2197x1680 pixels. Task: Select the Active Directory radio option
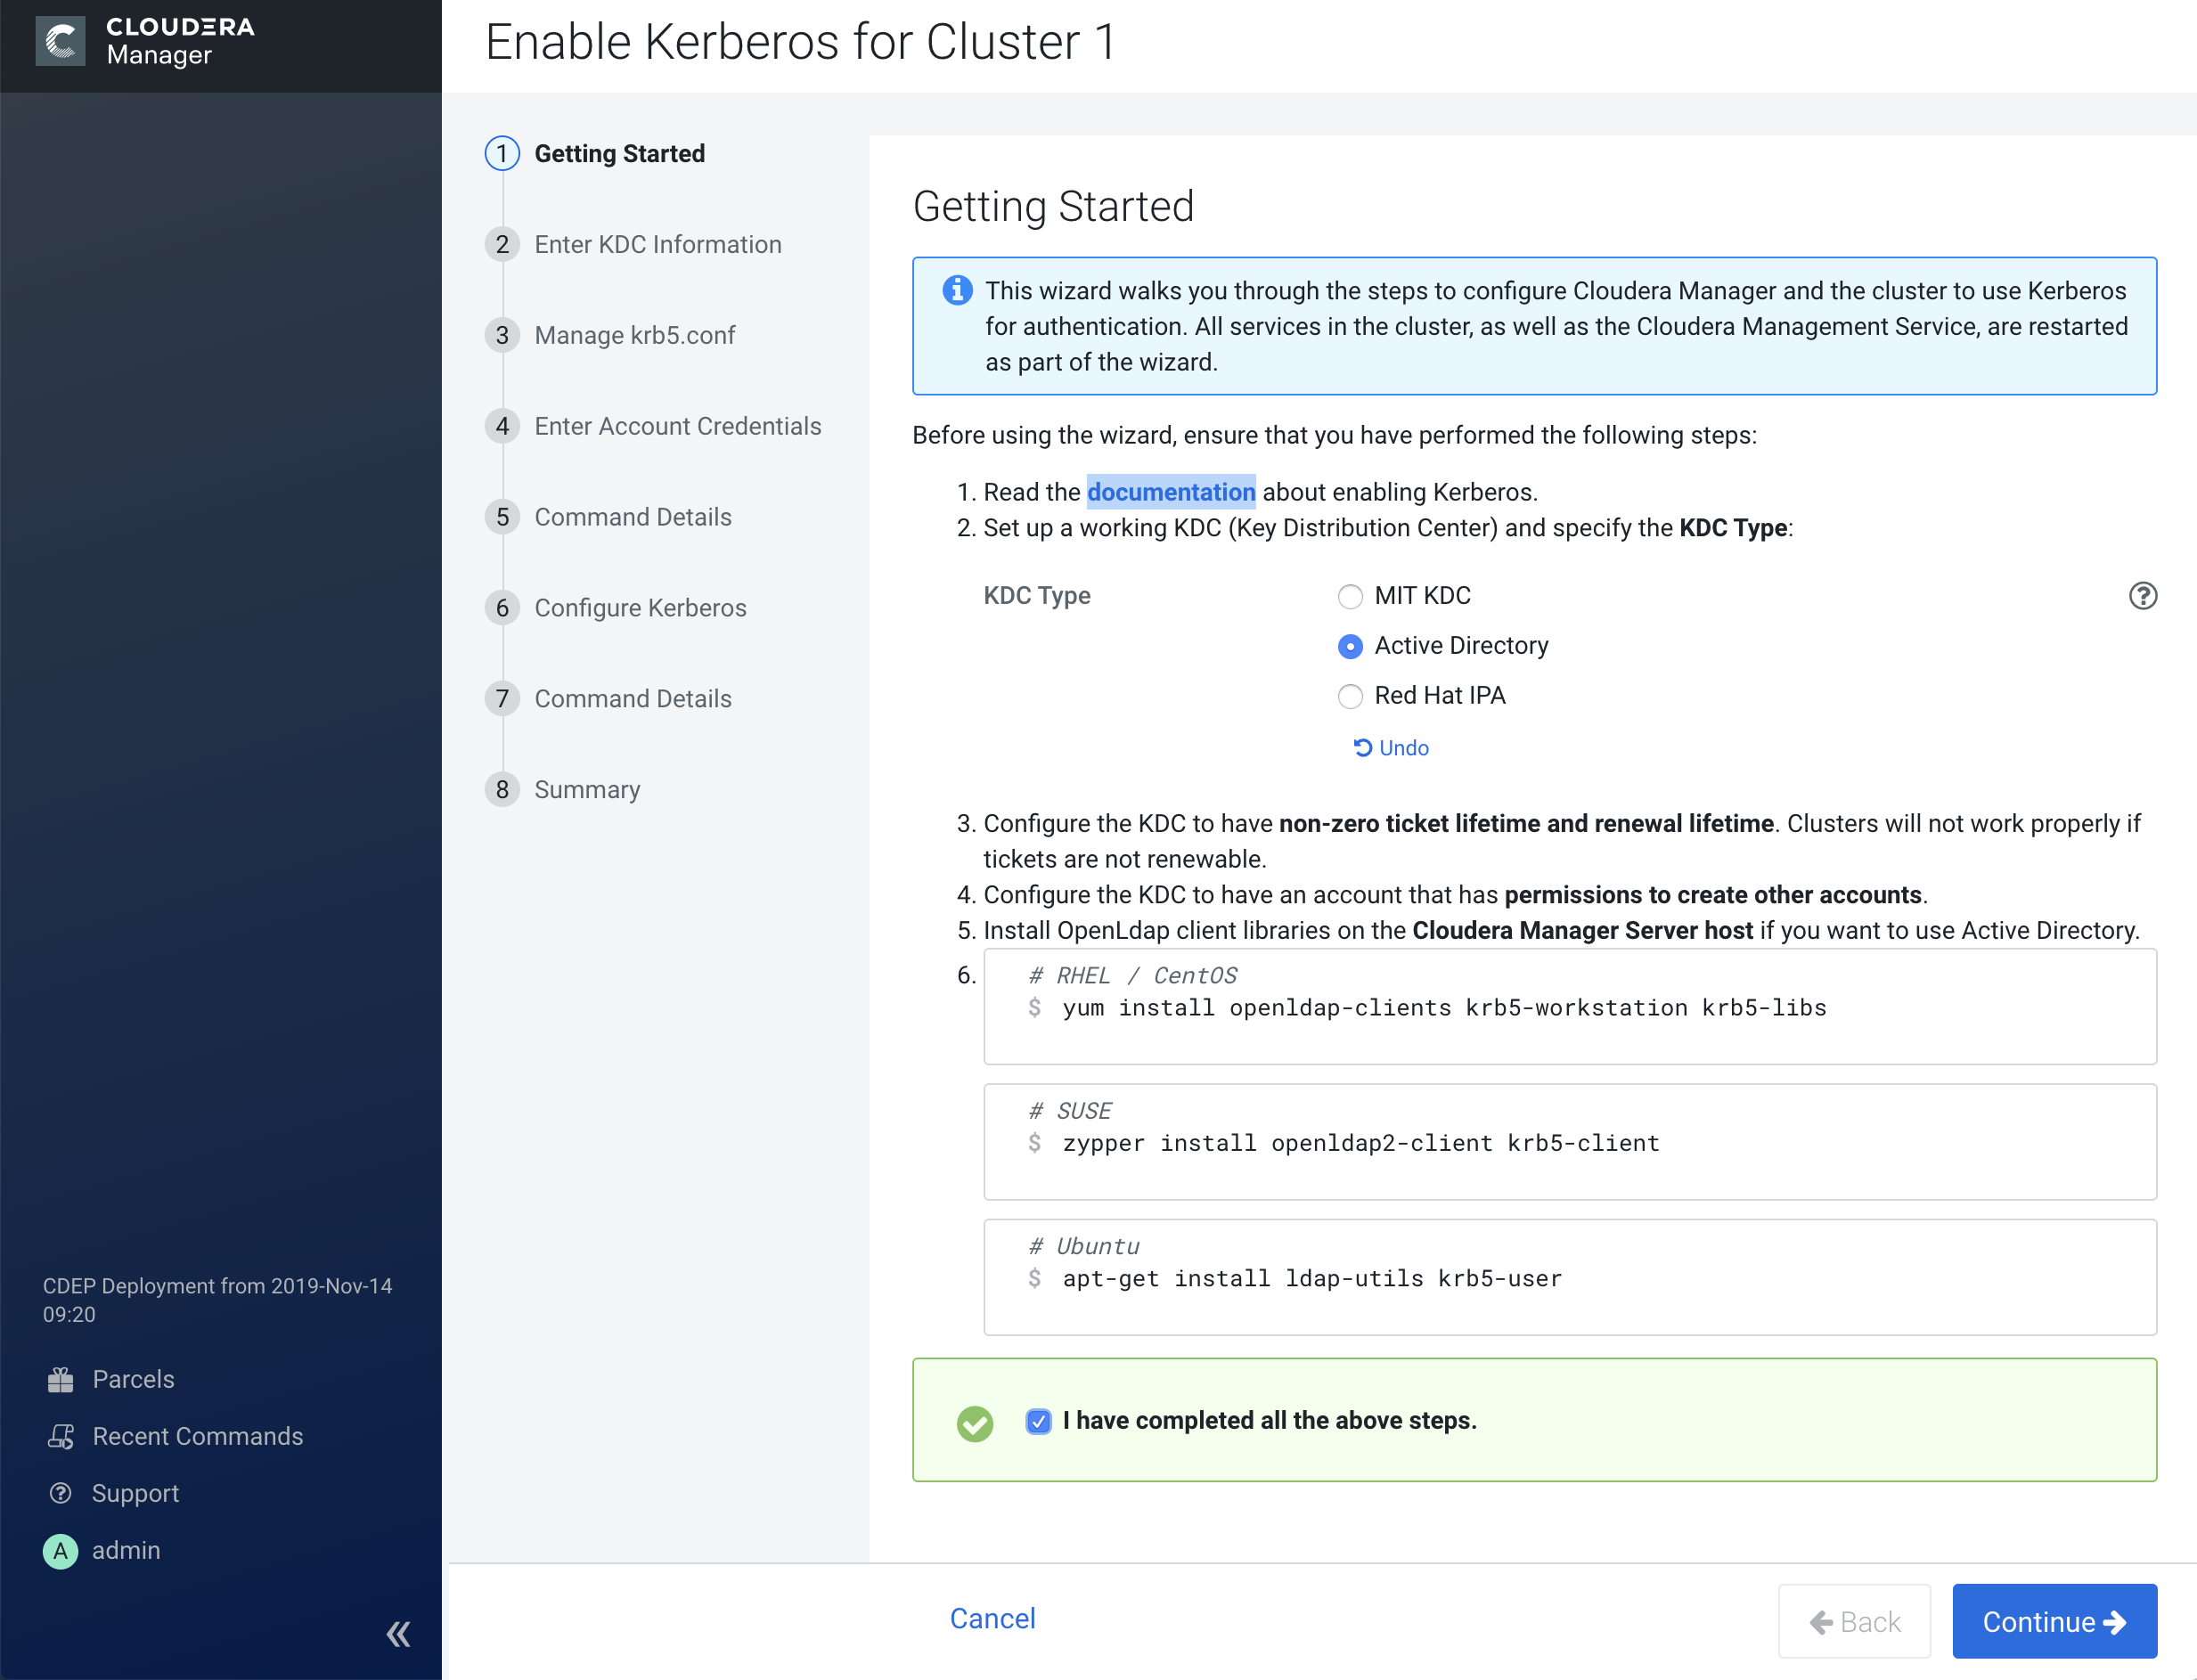pos(1350,647)
